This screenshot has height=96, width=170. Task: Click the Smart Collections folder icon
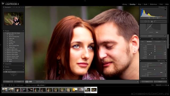[x=6, y=72]
